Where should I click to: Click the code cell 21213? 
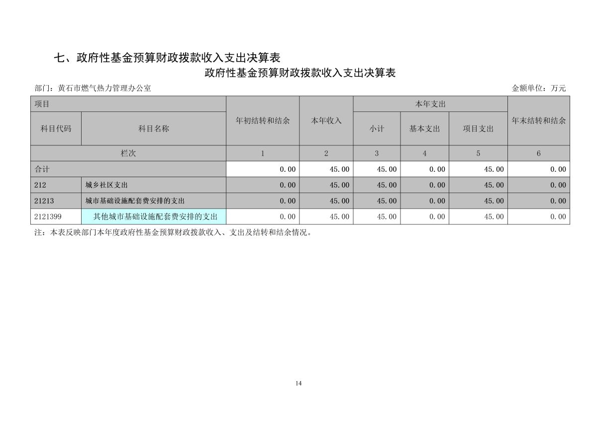56,201
